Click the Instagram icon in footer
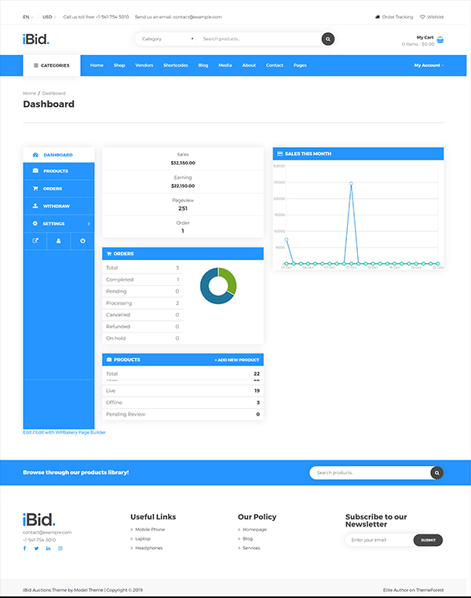This screenshot has height=598, width=471. coord(60,548)
